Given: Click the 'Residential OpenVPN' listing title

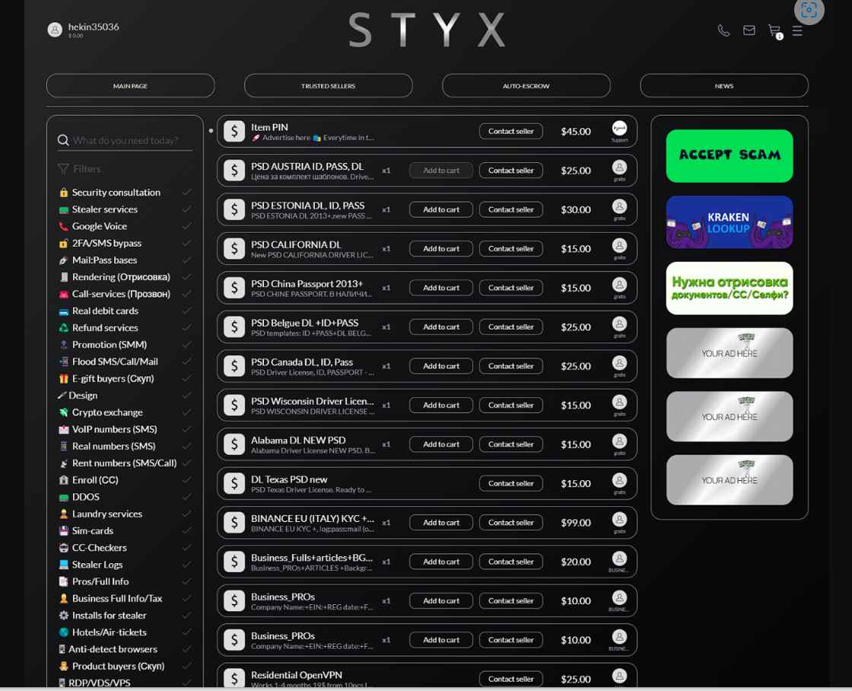Looking at the screenshot, I should pos(297,675).
